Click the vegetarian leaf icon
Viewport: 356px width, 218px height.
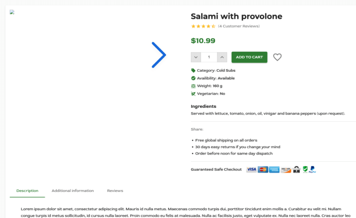click(193, 94)
